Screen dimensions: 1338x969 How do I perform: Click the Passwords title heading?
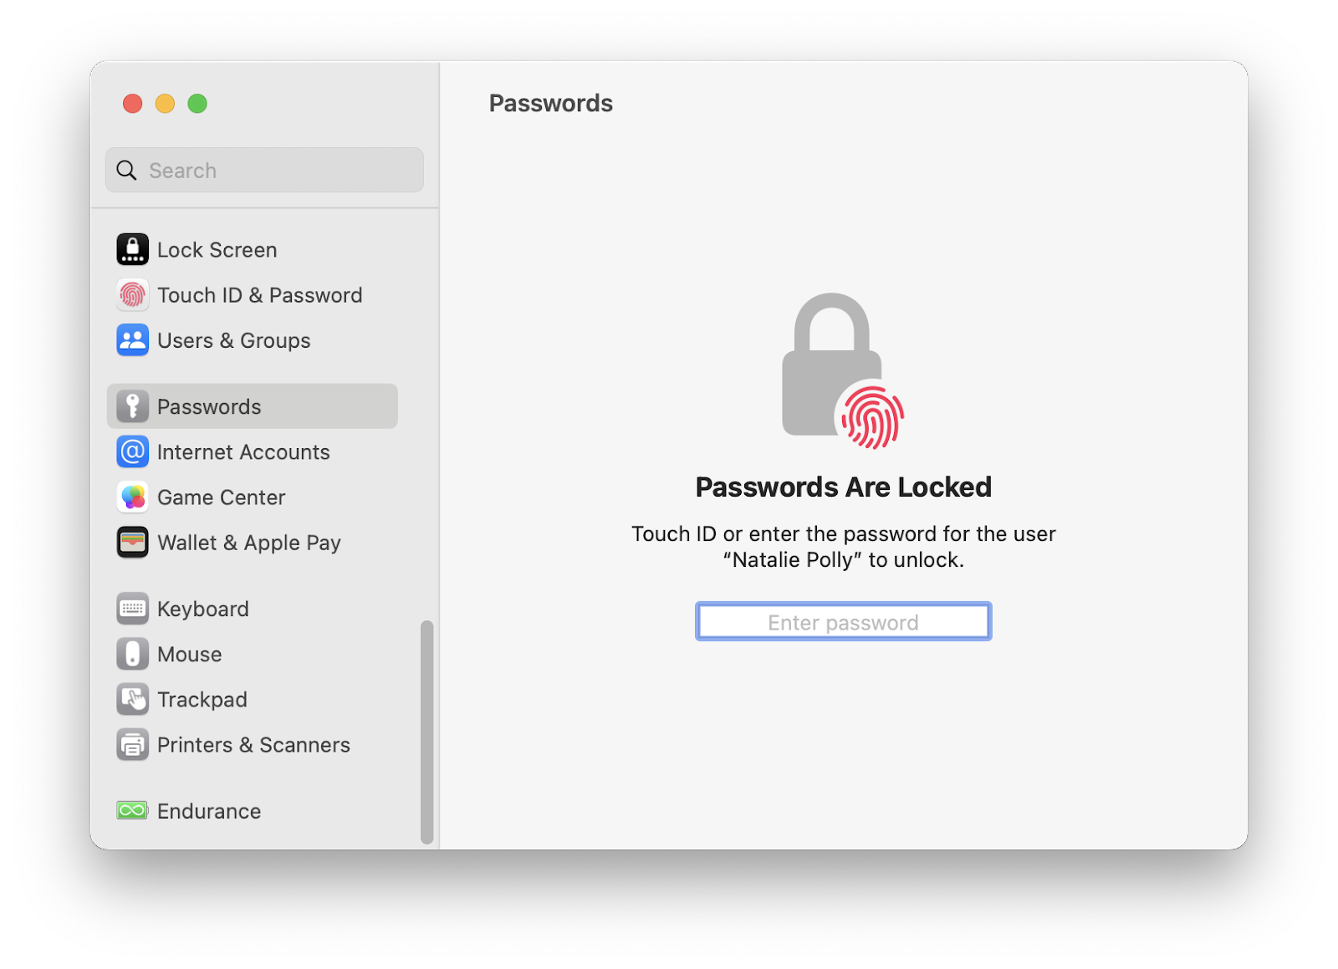(x=550, y=103)
